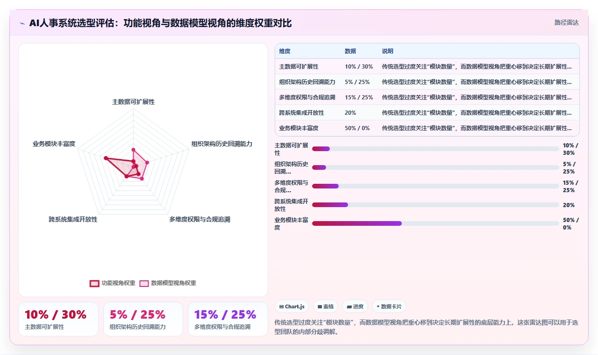This screenshot has width=598, height=355.
Task: Click the 20% value beside the progress bars
Action: (x=569, y=205)
